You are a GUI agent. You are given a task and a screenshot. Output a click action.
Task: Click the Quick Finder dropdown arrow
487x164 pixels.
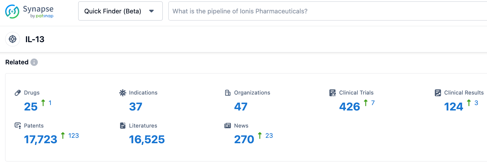tap(152, 11)
